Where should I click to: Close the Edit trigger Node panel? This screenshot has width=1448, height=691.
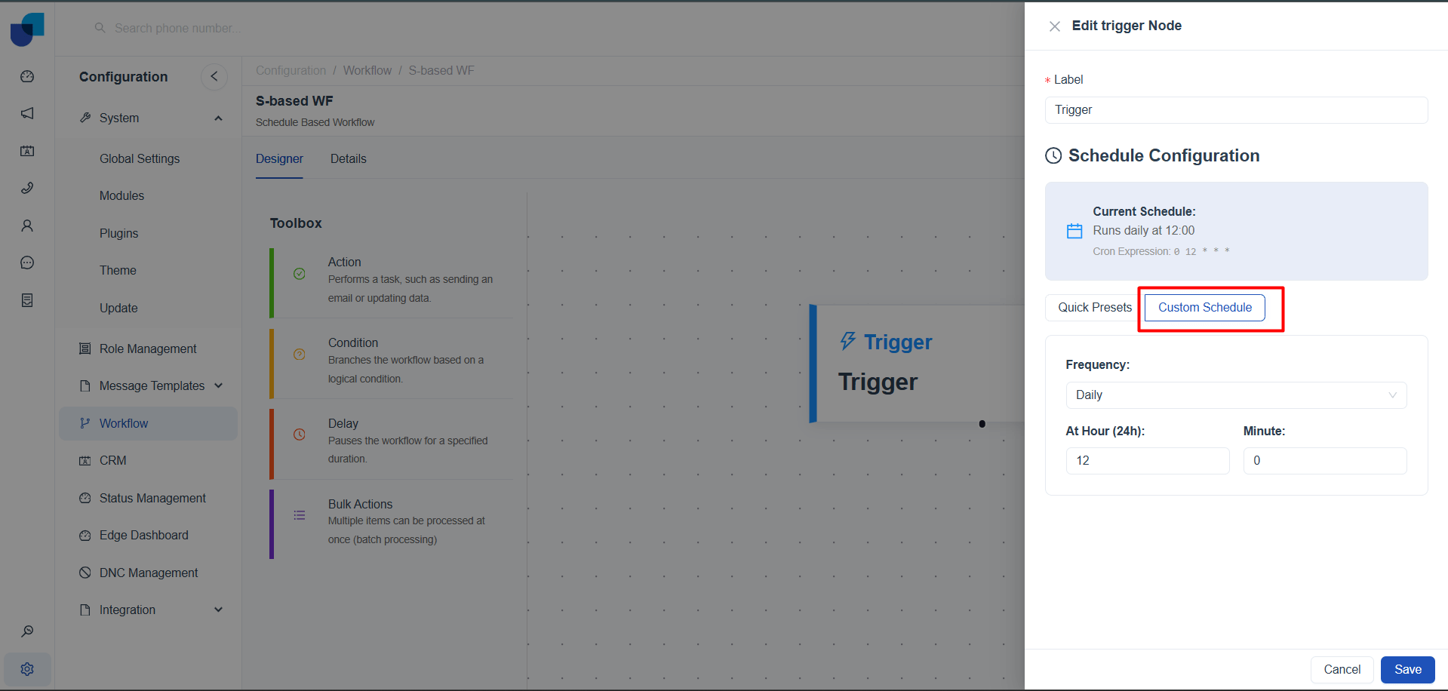pyautogui.click(x=1054, y=26)
